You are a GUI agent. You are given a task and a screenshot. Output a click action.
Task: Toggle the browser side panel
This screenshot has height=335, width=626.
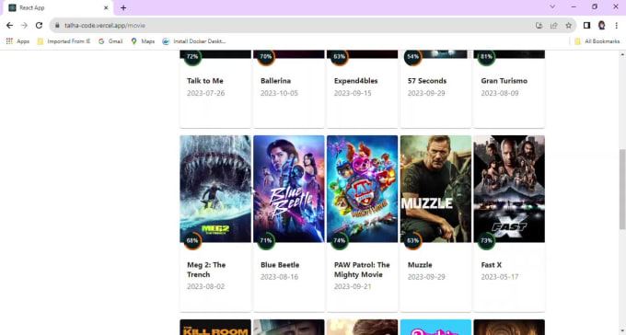(586, 26)
